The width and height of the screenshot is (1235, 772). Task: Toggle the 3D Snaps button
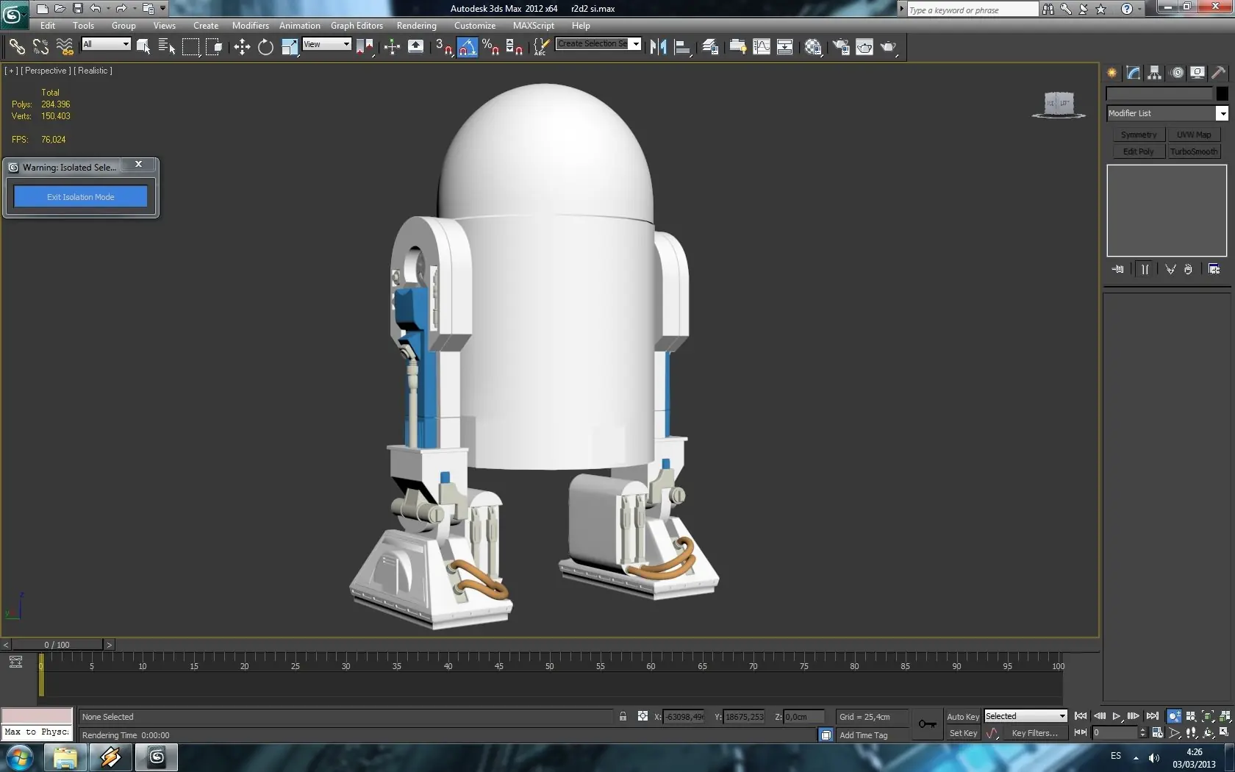click(443, 47)
